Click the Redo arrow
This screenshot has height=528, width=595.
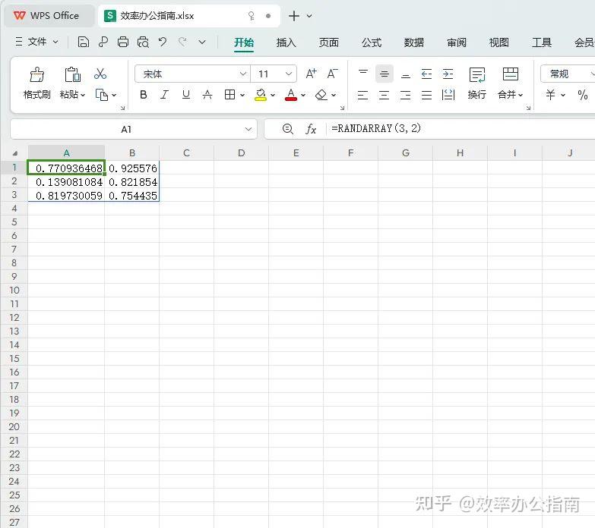click(182, 42)
